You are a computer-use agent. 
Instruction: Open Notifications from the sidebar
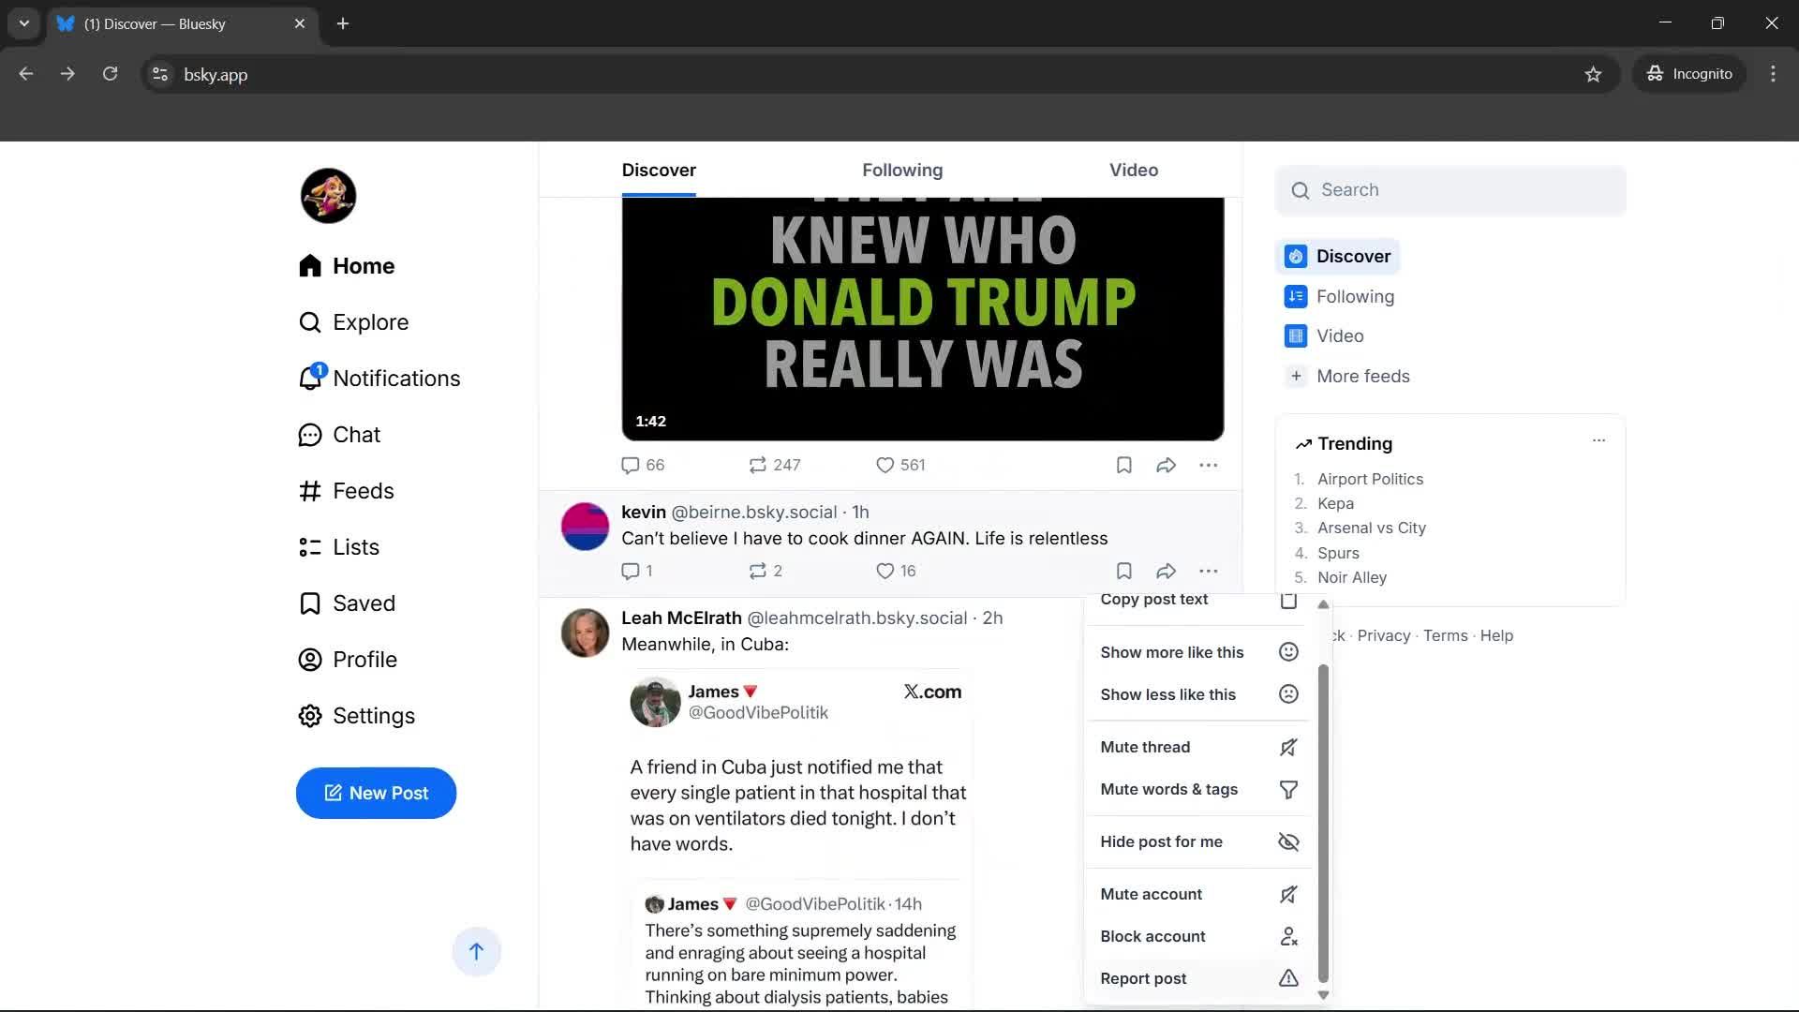pyautogui.click(x=379, y=378)
